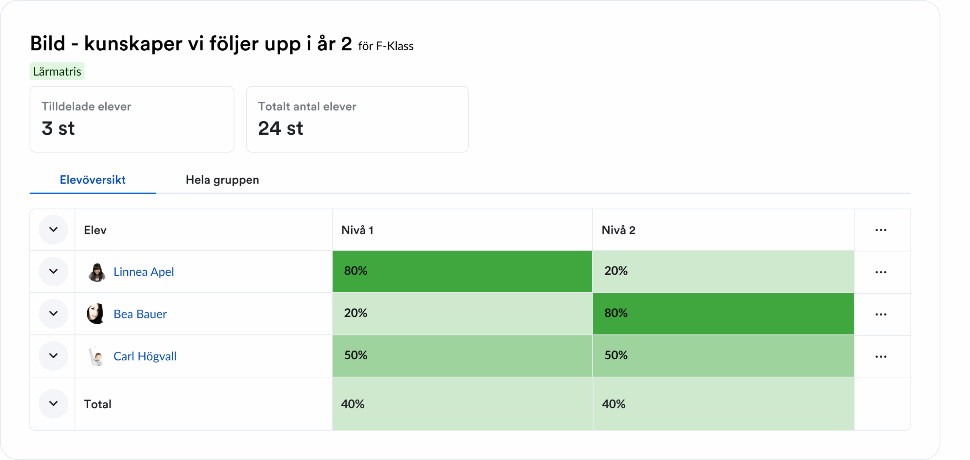Screen dimensions: 970x460
Task: Open Linnea Apel's student link
Action: [144, 272]
